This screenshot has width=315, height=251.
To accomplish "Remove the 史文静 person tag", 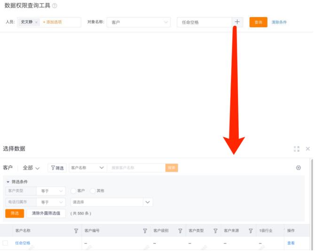I will [36, 22].
